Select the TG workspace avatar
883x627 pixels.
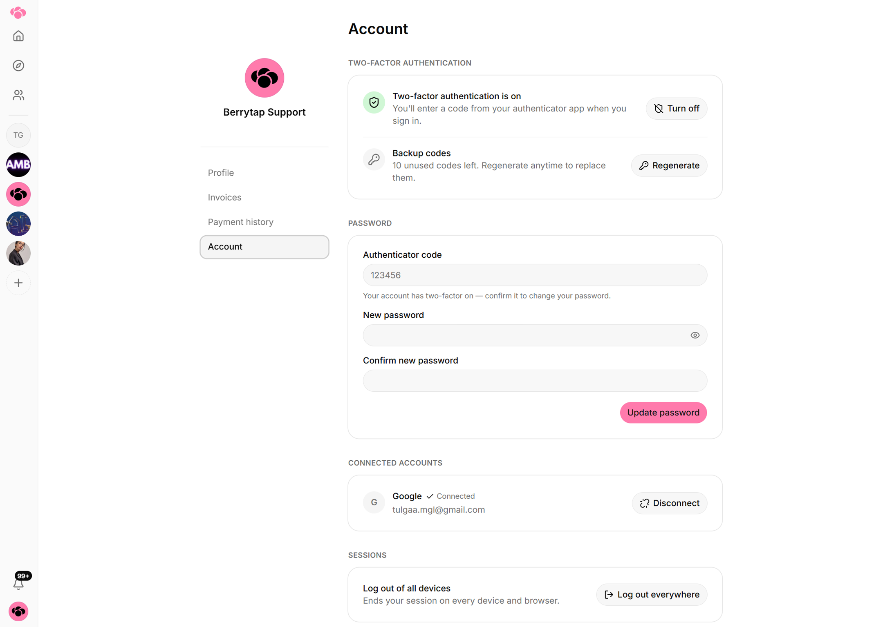18,135
